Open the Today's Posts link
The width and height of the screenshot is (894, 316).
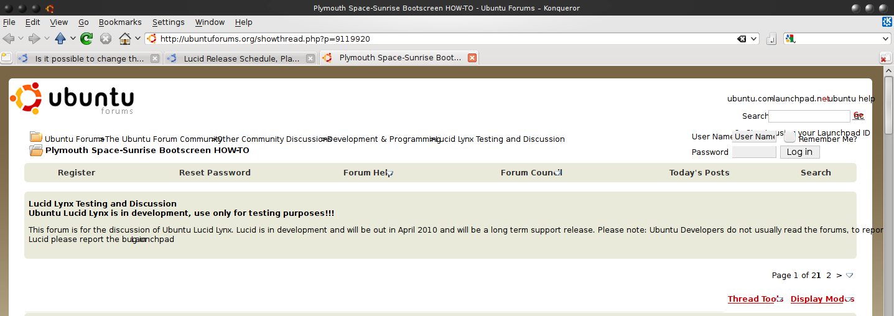click(x=699, y=172)
